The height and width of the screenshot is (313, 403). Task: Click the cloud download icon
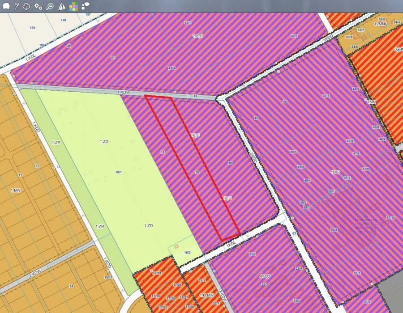[x=27, y=6]
